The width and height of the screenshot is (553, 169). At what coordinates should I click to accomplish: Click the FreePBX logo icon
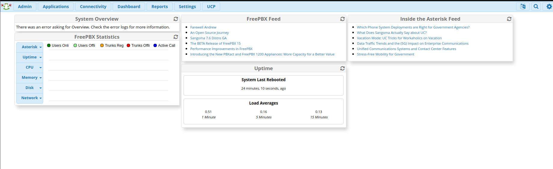(6, 6)
